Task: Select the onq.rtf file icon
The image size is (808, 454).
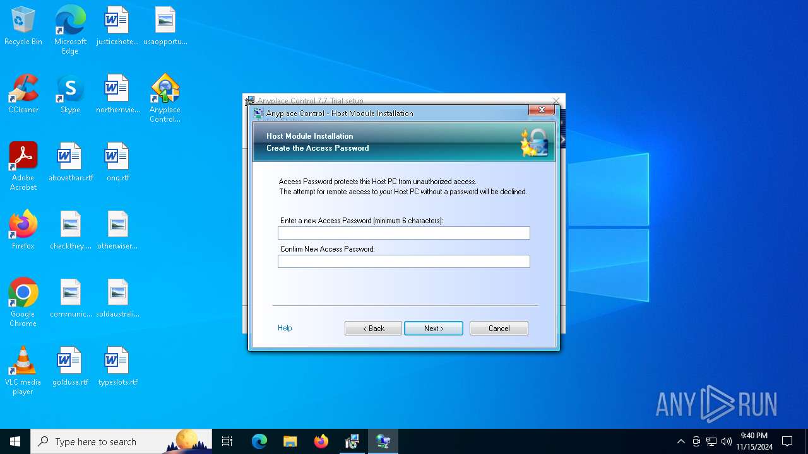Action: [x=117, y=163]
